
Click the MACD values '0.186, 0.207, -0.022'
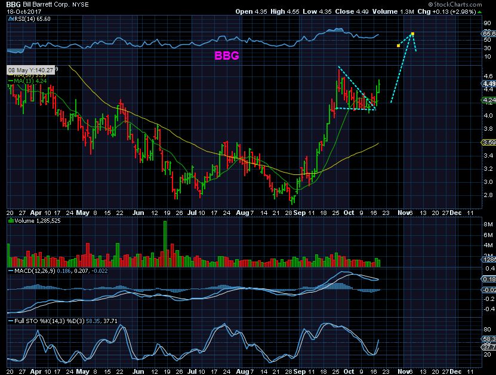click(x=82, y=271)
